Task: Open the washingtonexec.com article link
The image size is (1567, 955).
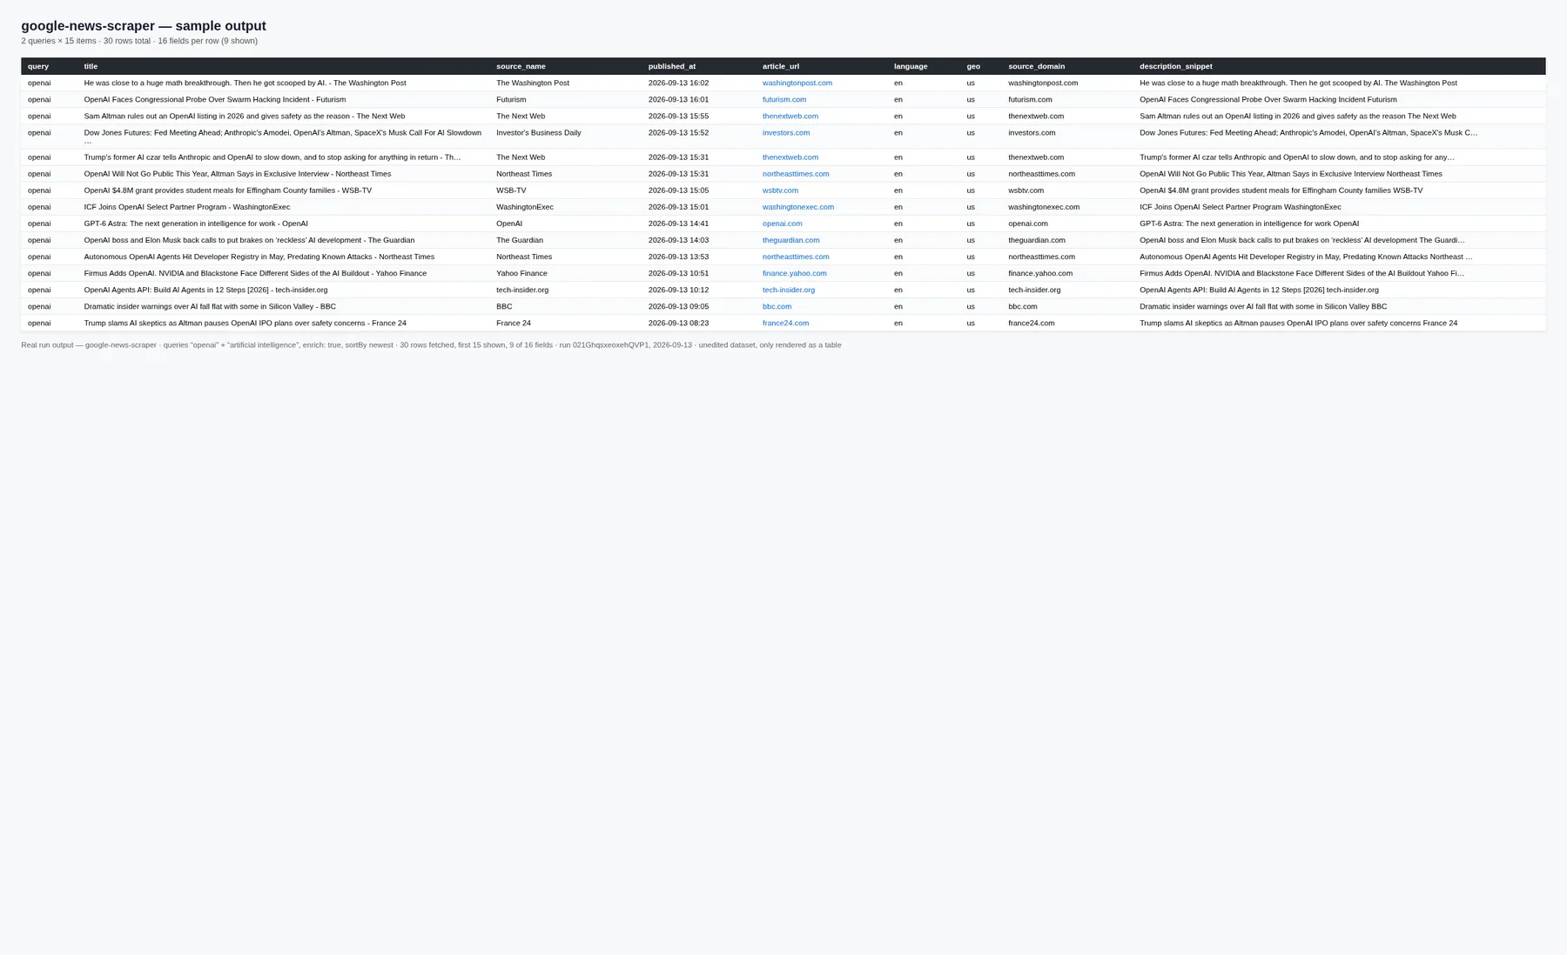Action: coord(798,207)
